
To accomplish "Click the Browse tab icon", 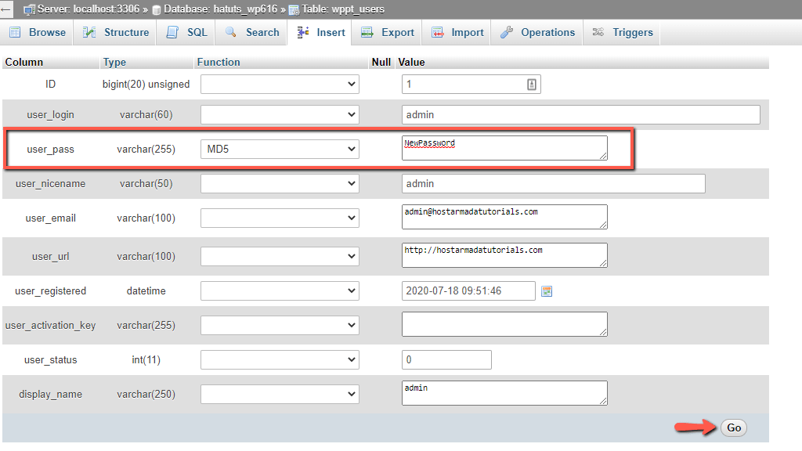I will 16,32.
